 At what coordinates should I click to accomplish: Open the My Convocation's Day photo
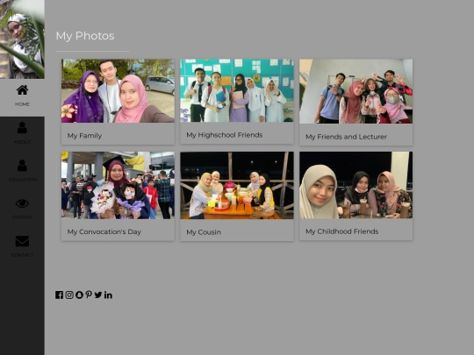click(118, 185)
